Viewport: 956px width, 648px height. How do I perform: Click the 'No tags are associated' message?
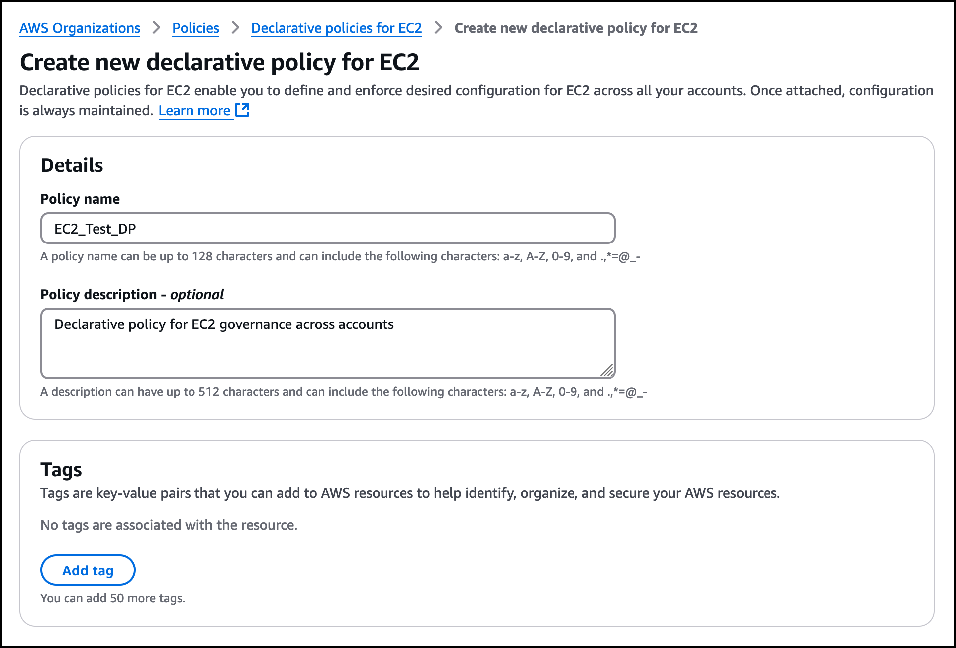(x=169, y=525)
